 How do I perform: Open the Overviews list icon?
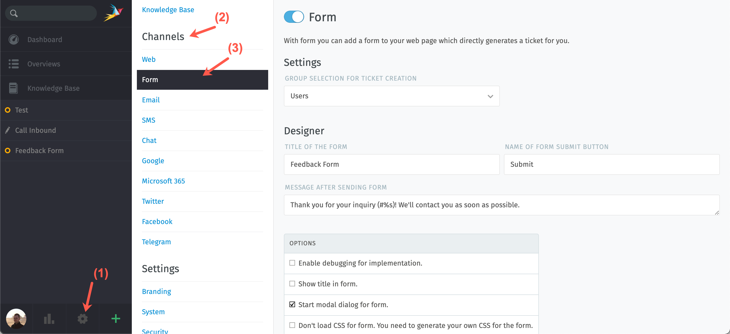14,64
